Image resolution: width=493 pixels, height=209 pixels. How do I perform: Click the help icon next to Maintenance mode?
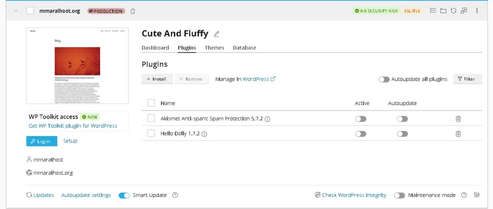464,195
